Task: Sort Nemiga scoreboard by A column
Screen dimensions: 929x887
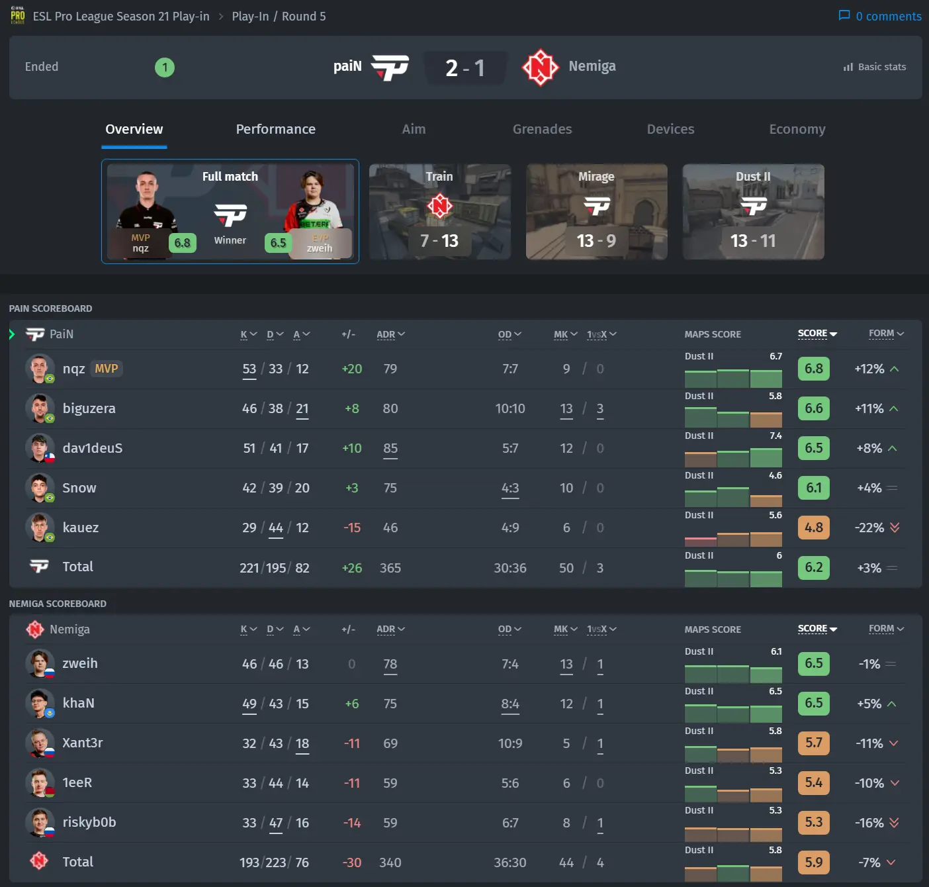Action: [x=301, y=629]
